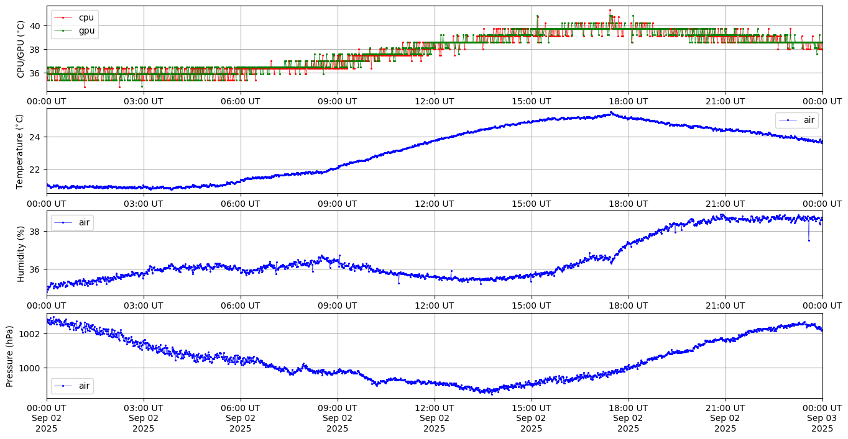Pick 18:00 UT label under the Humidity panel
848x439 pixels.
coord(629,306)
